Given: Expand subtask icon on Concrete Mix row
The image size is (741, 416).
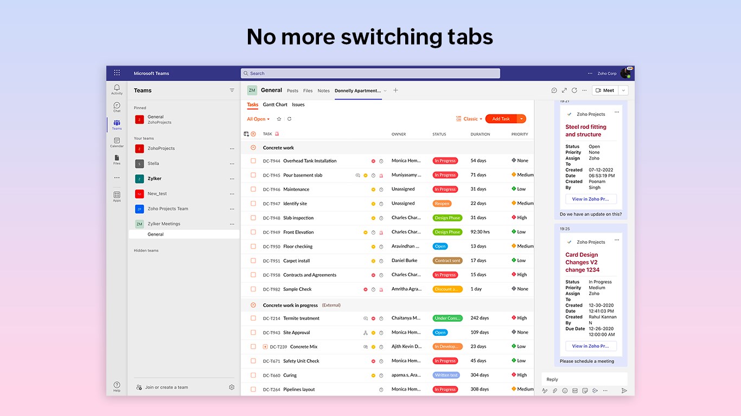Looking at the screenshot, I should (265, 347).
